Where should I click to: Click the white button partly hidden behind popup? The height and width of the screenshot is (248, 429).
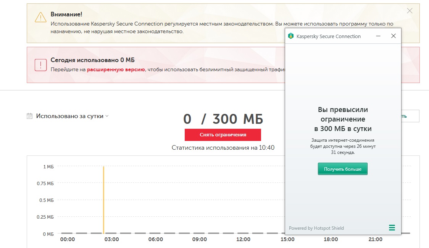pos(410,116)
